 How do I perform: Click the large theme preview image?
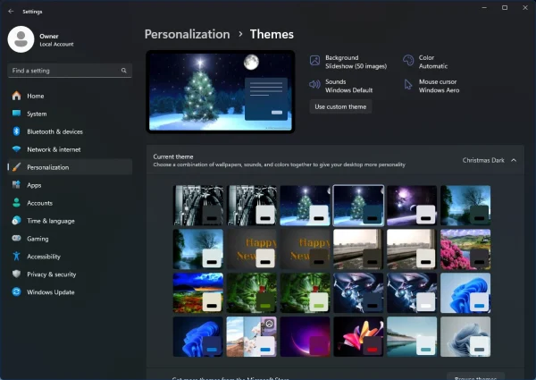coord(221,92)
